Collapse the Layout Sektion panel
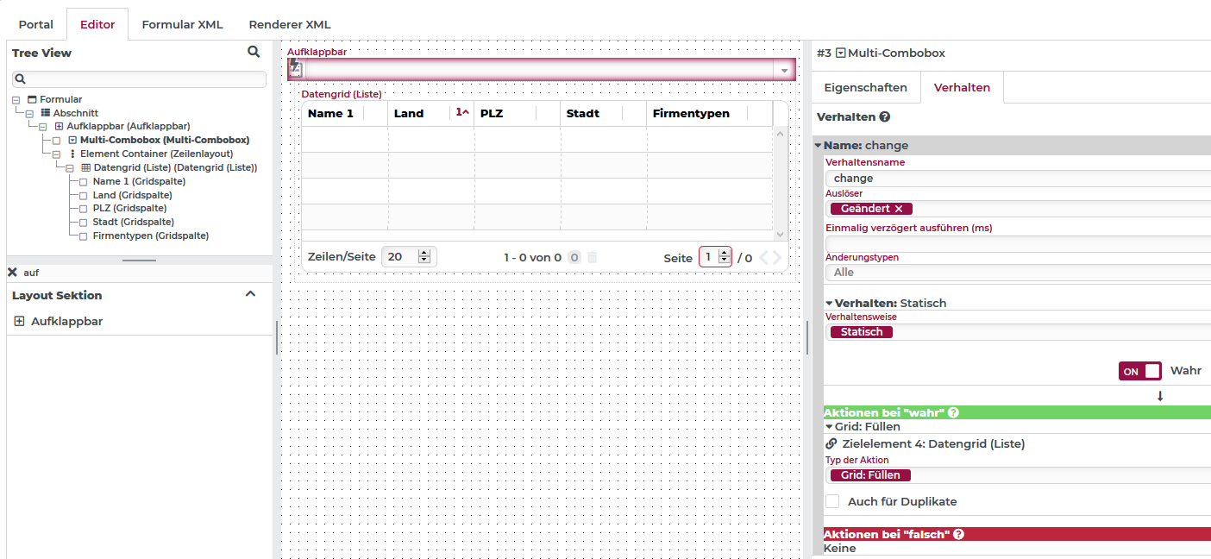This screenshot has width=1211, height=559. point(250,294)
